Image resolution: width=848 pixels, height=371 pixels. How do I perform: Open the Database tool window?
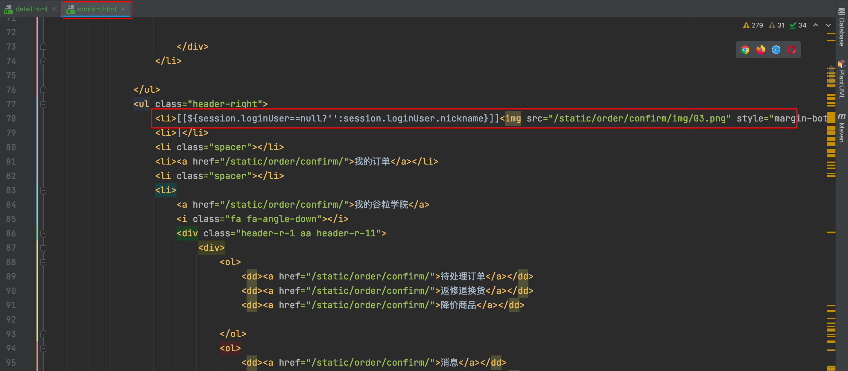point(841,27)
